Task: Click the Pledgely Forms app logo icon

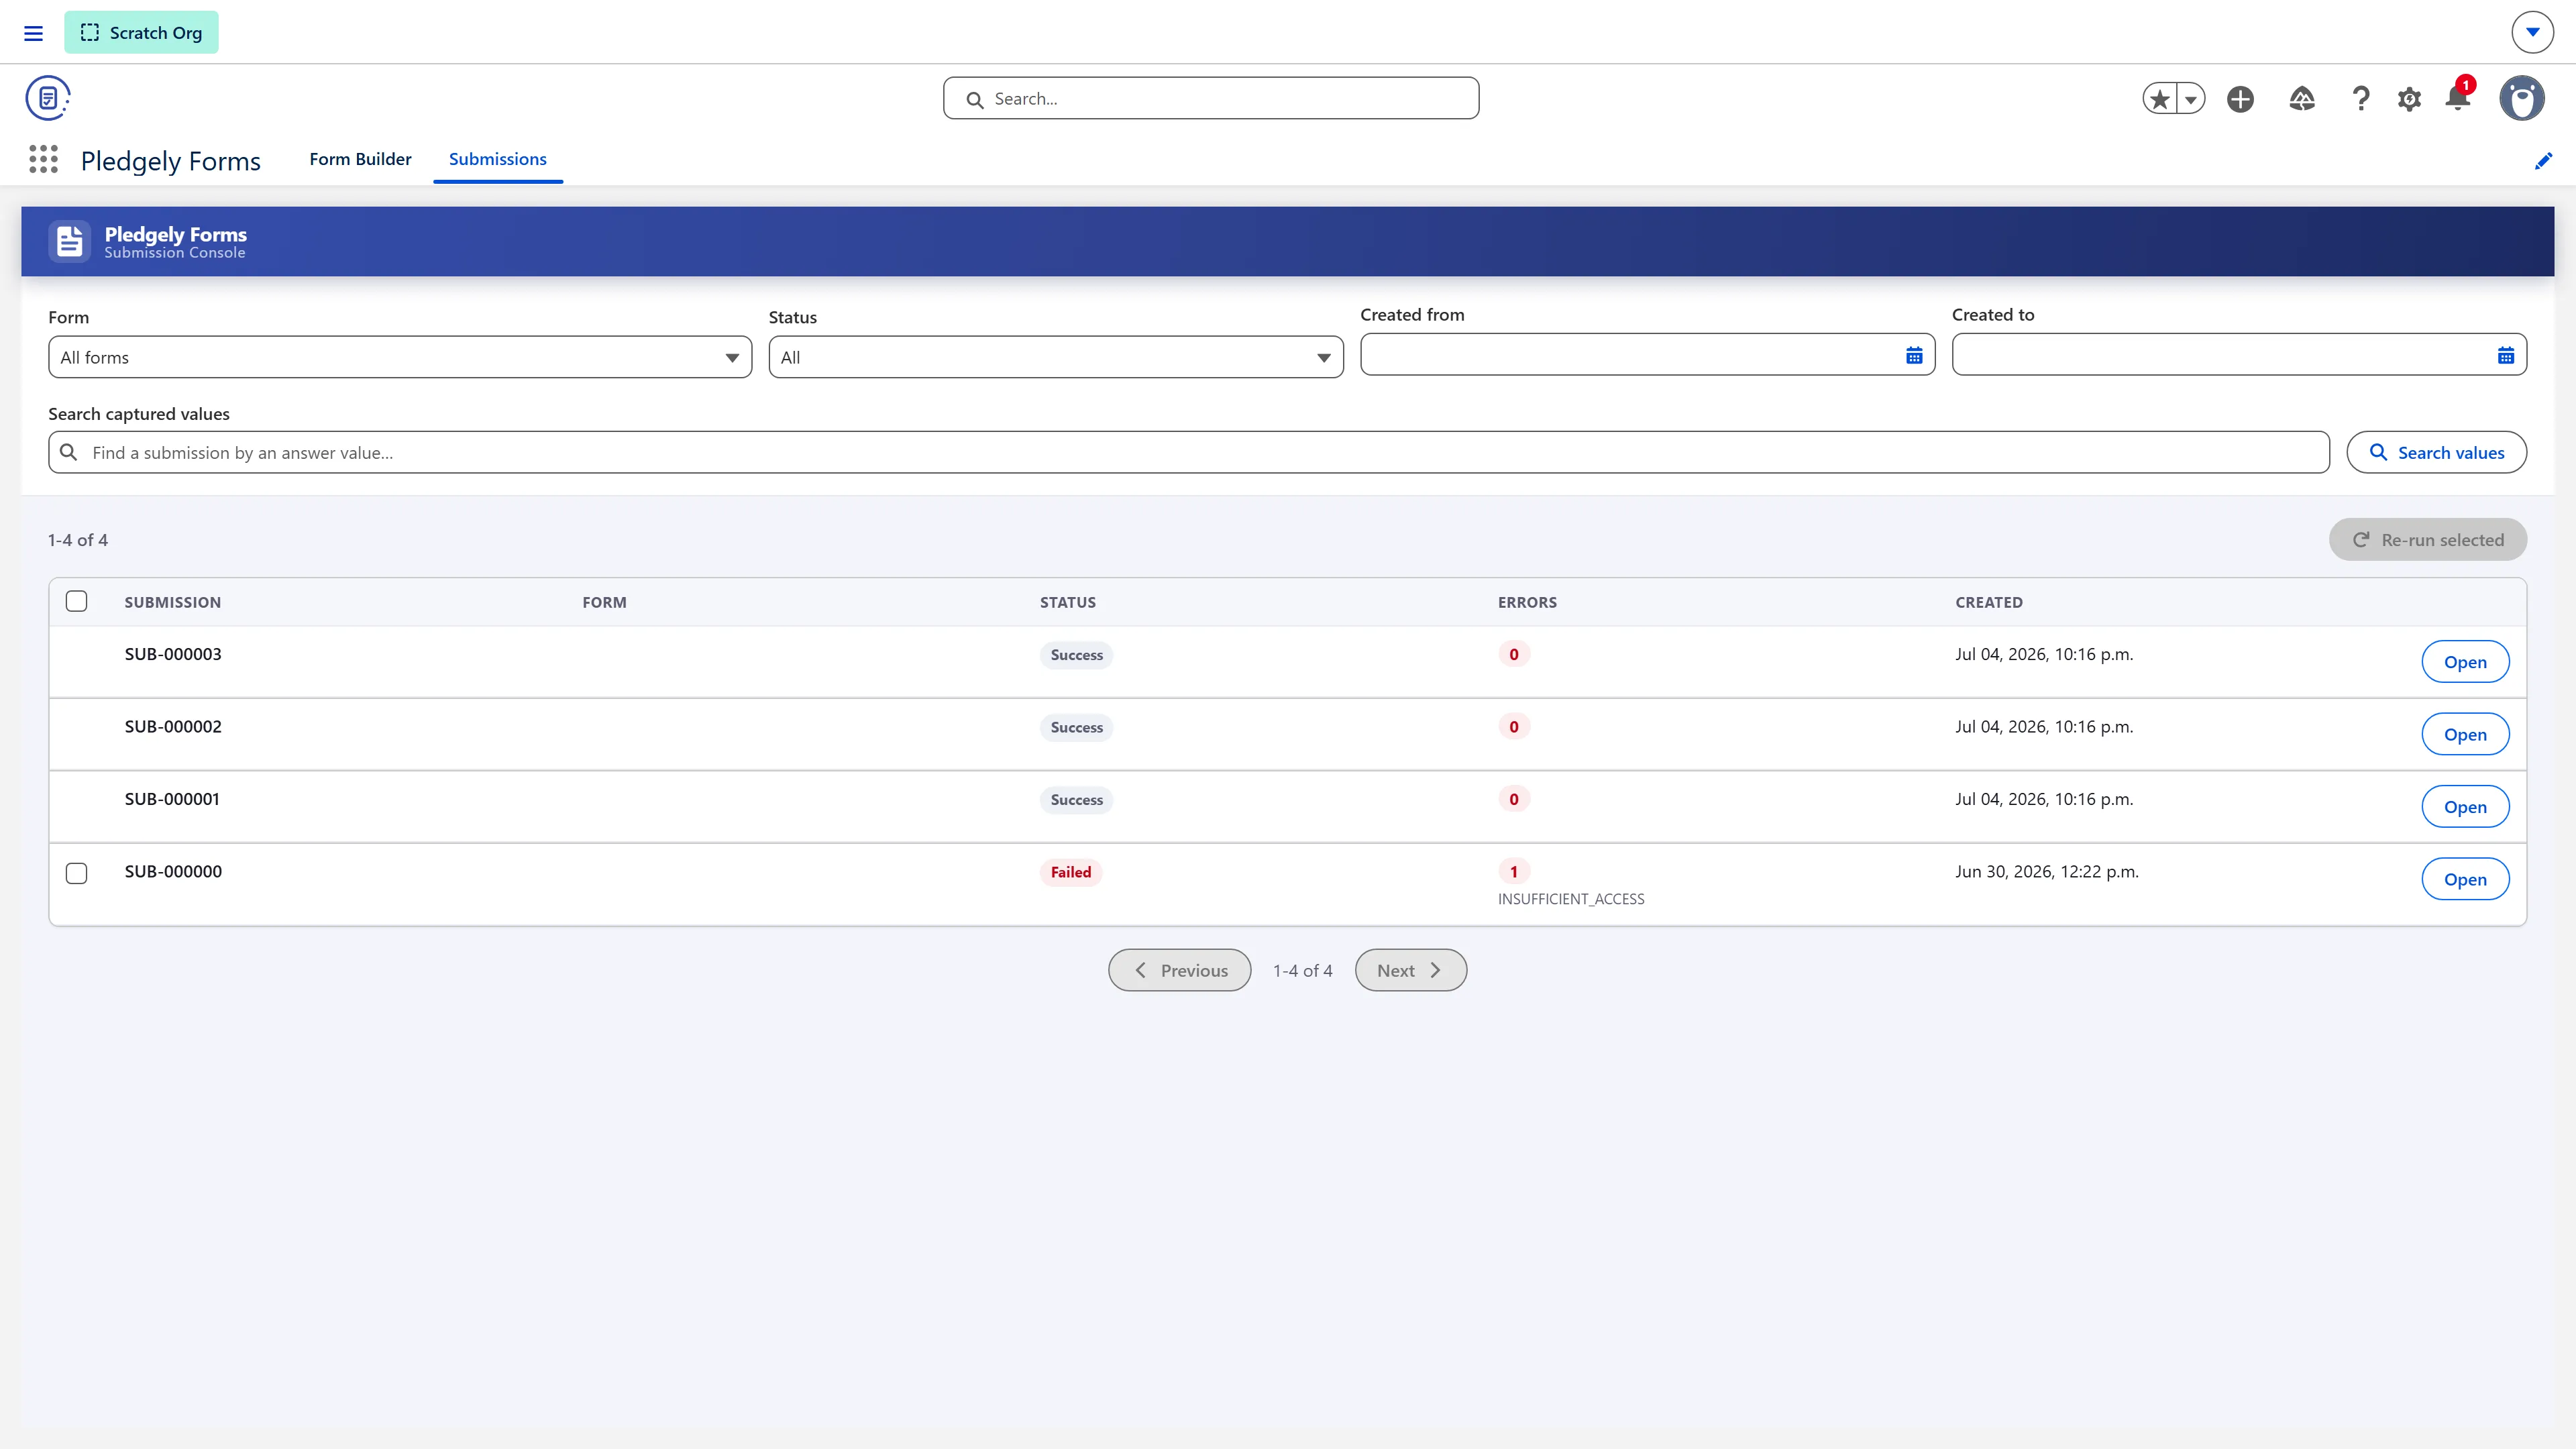Action: click(x=48, y=98)
